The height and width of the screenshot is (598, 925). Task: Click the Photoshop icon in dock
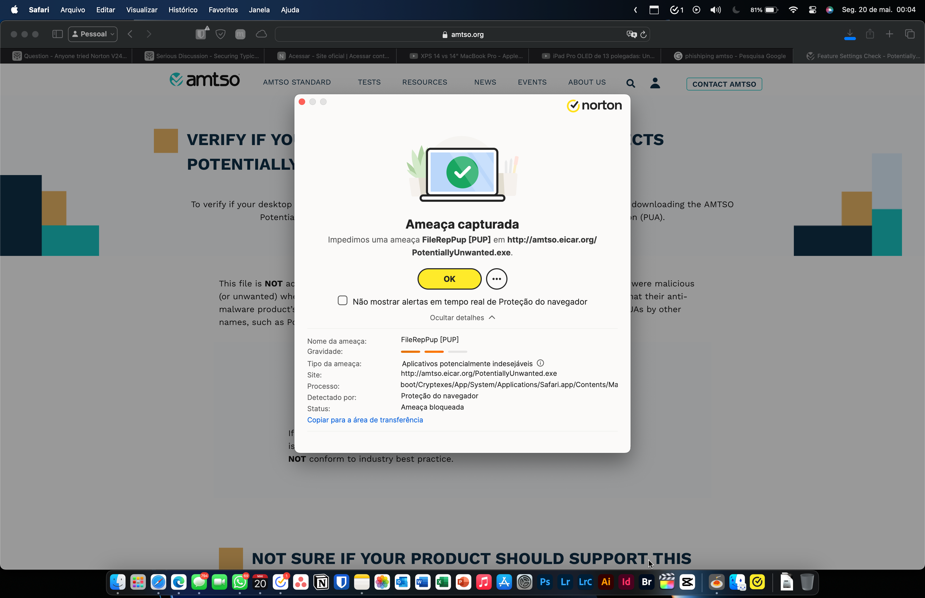point(545,582)
